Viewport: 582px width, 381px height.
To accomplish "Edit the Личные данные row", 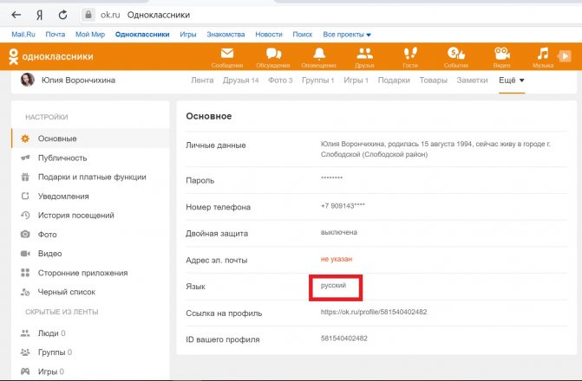I will 376,149.
